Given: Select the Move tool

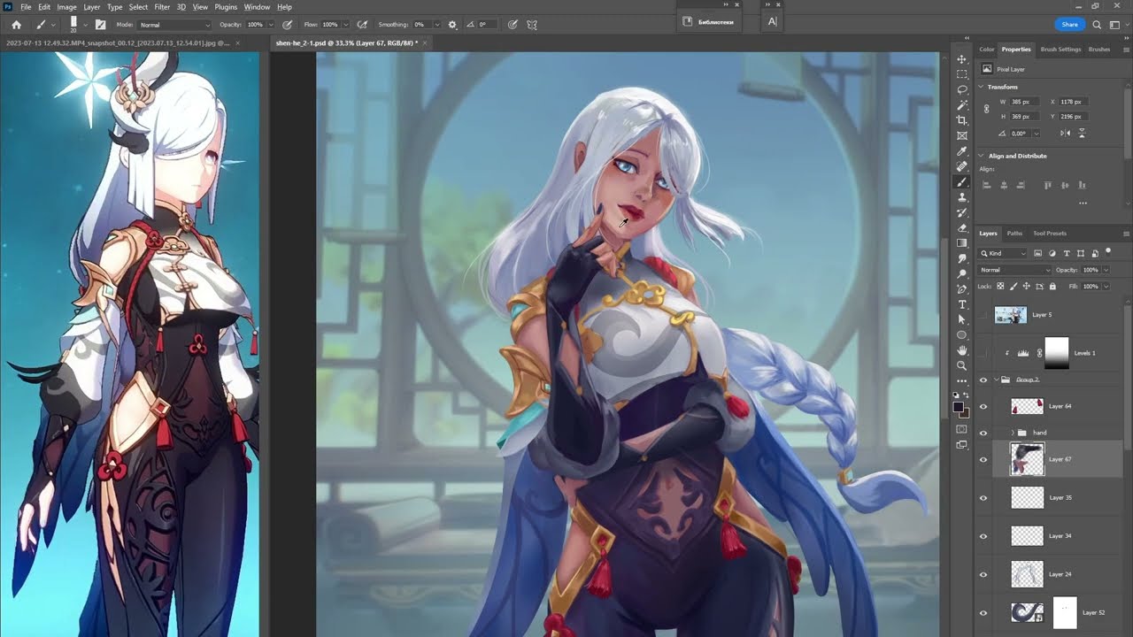Looking at the screenshot, I should coord(962,59).
